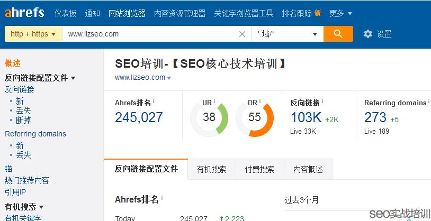The height and width of the screenshot is (221, 431).
Task: Click the settings gear icon
Action: 368,34
